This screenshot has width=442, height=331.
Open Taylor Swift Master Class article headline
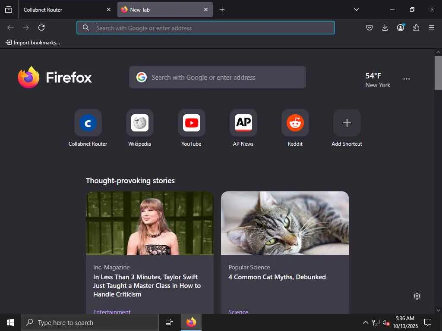point(147,285)
